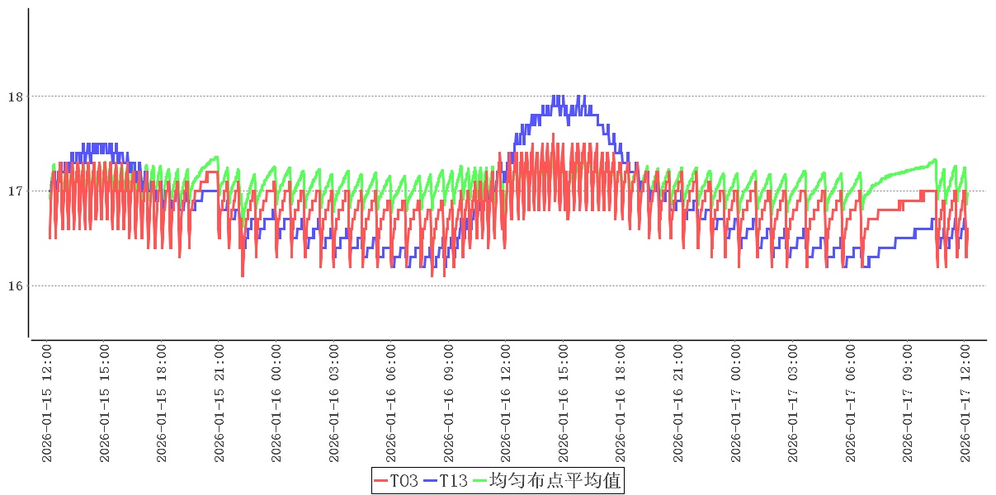Click the 2026-01-17 12:00 time axis label
Viewport: 996px width, 495px height.
(x=966, y=403)
